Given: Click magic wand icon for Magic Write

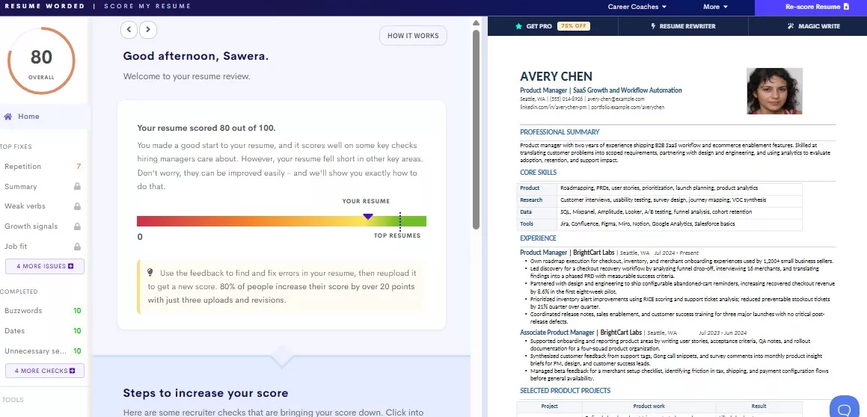Looking at the screenshot, I should 791,26.
